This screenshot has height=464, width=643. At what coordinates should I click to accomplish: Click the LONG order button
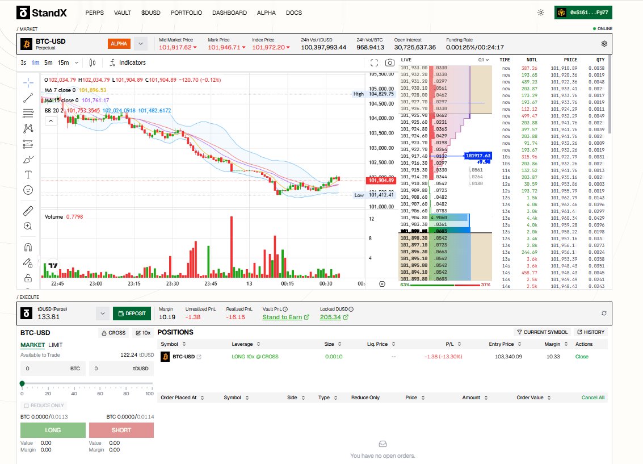coord(53,430)
